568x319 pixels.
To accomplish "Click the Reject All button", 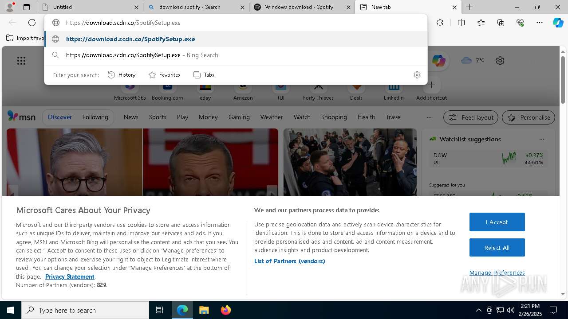I will [x=497, y=248].
